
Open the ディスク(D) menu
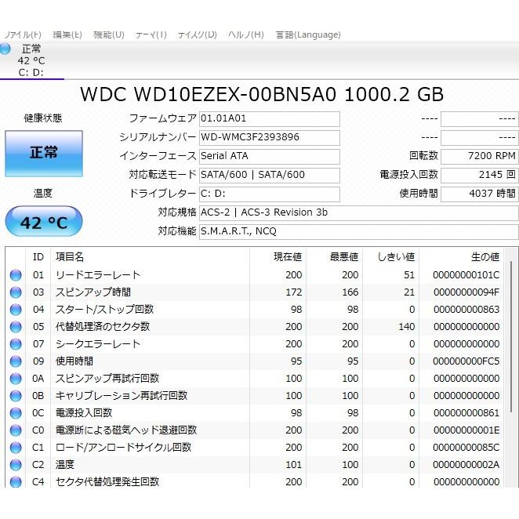pyautogui.click(x=198, y=34)
